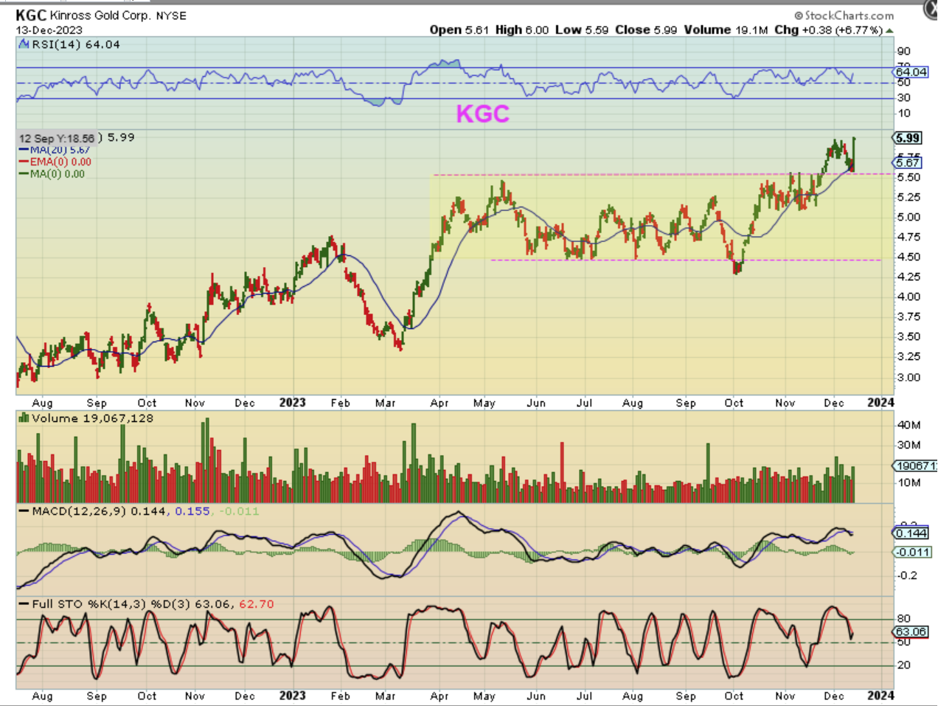Click the green up triangle beside Chg

point(889,30)
